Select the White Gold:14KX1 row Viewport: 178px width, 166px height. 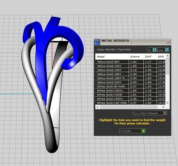click(130, 99)
